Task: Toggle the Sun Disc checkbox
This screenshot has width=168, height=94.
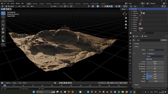Action: click(x=147, y=59)
